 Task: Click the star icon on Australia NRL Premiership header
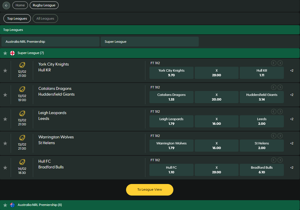point(5,205)
